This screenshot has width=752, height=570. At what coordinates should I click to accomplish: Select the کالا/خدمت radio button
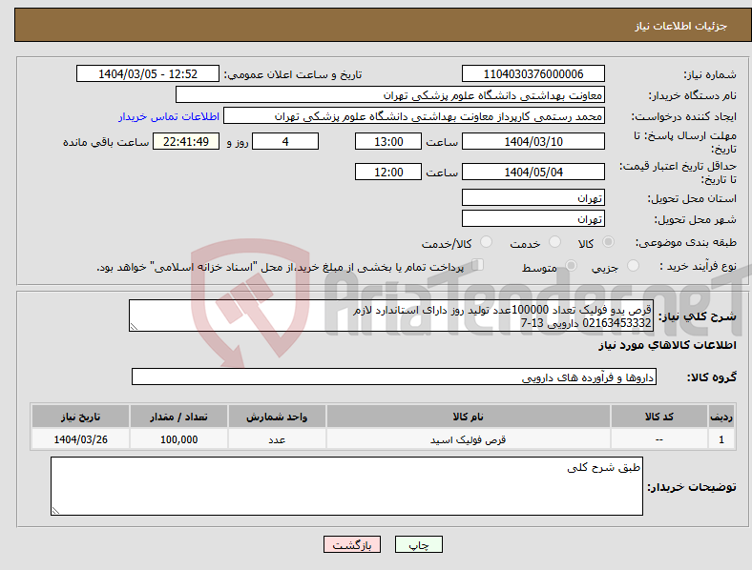[487, 242]
